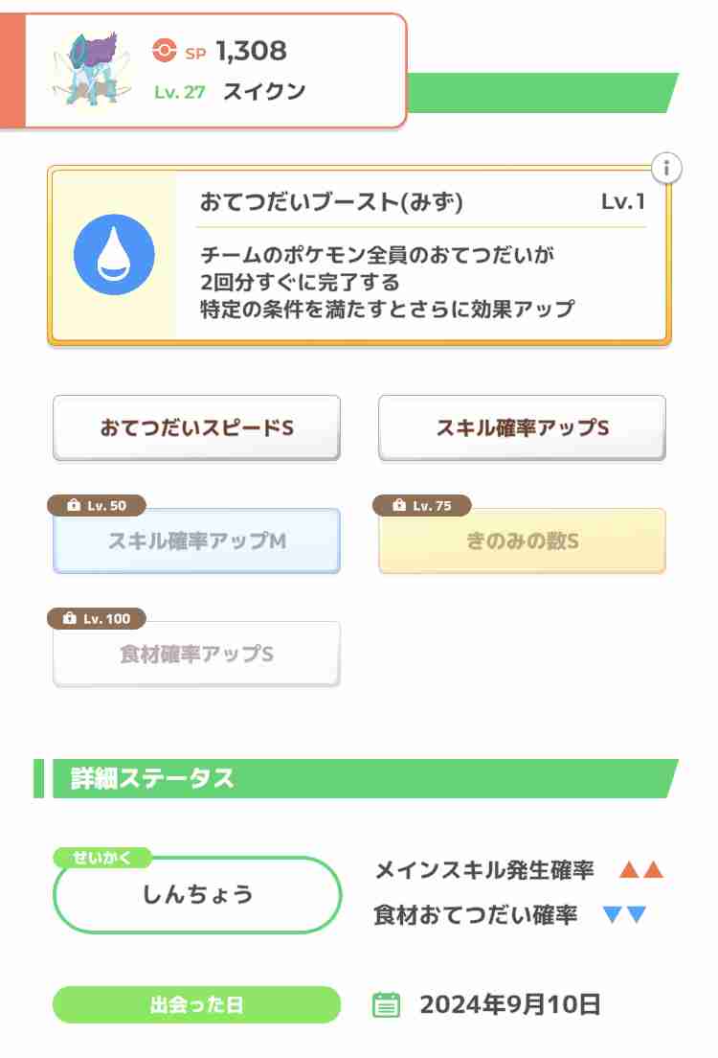Tap the スイクン name on the header card

tap(264, 91)
